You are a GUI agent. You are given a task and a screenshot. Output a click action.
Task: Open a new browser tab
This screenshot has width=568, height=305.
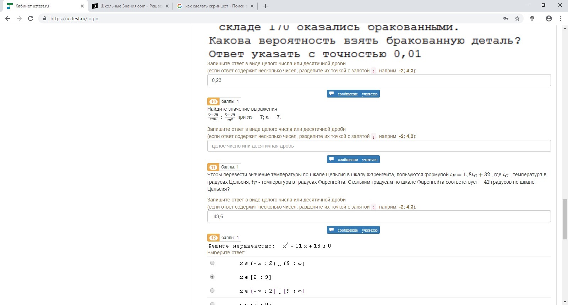(266, 6)
